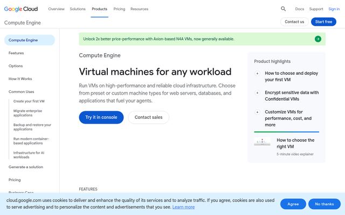Click the 'Product highlights' heading

tap(272, 61)
